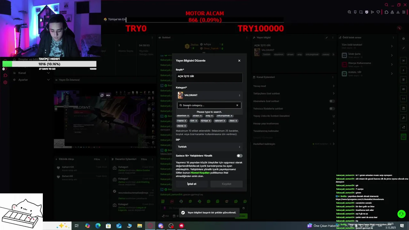Remove the türkiye tag

210,121
